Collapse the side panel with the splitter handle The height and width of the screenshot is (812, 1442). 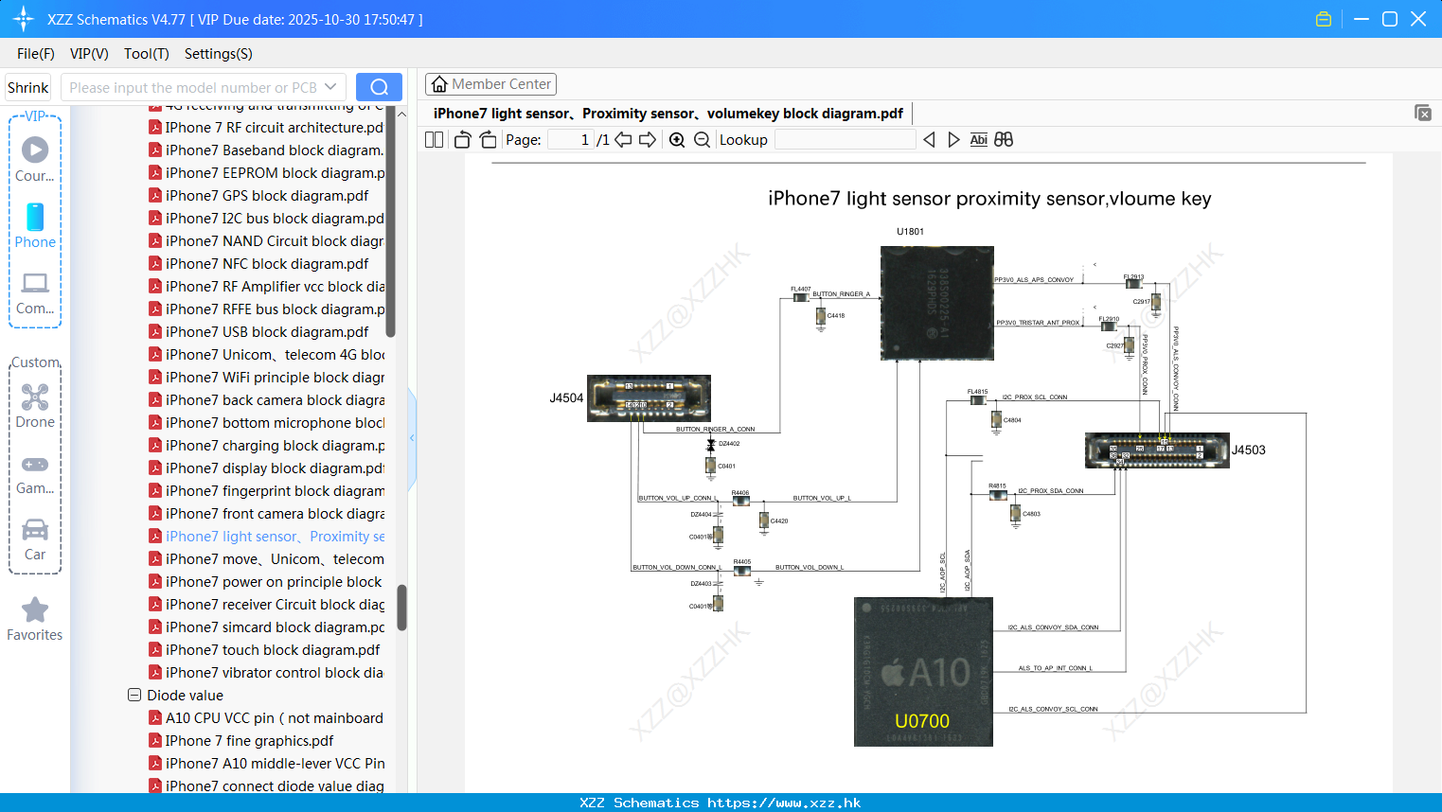[x=412, y=438]
